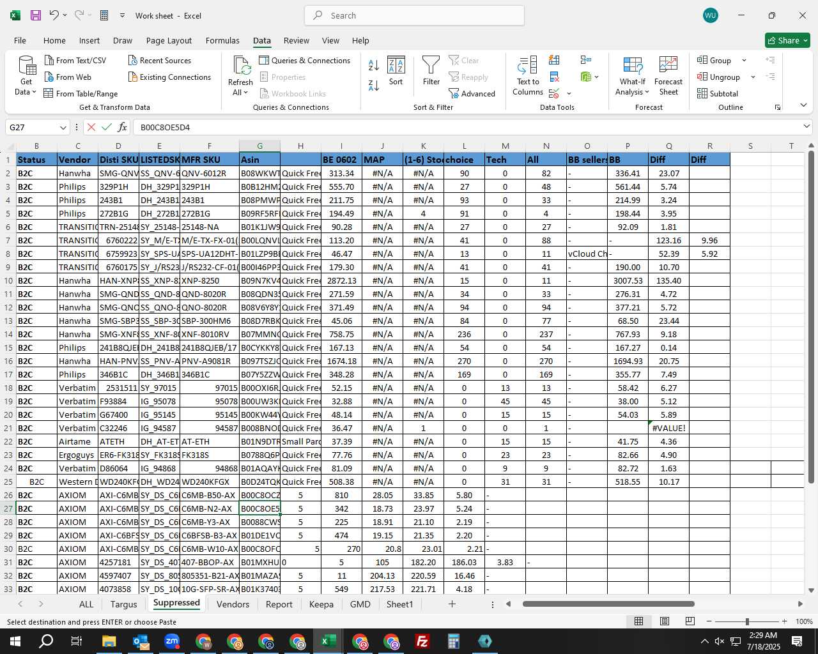The width and height of the screenshot is (818, 654).
Task: Open FileZilla from the taskbar
Action: tap(422, 641)
